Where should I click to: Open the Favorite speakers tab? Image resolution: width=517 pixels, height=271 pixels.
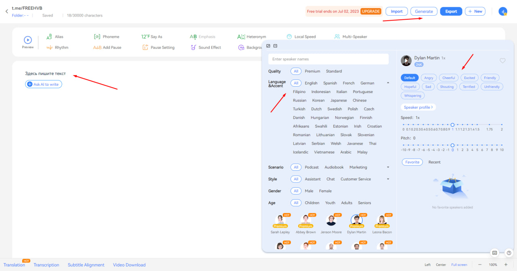coord(412,162)
